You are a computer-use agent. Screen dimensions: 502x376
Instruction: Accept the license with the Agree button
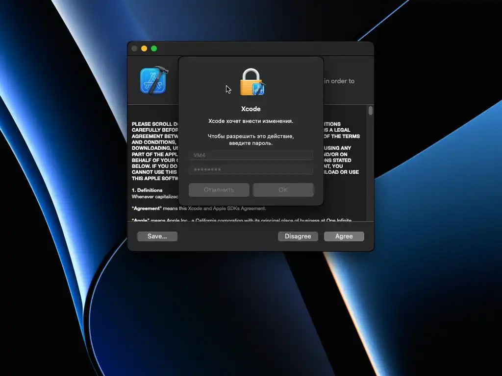tap(344, 236)
